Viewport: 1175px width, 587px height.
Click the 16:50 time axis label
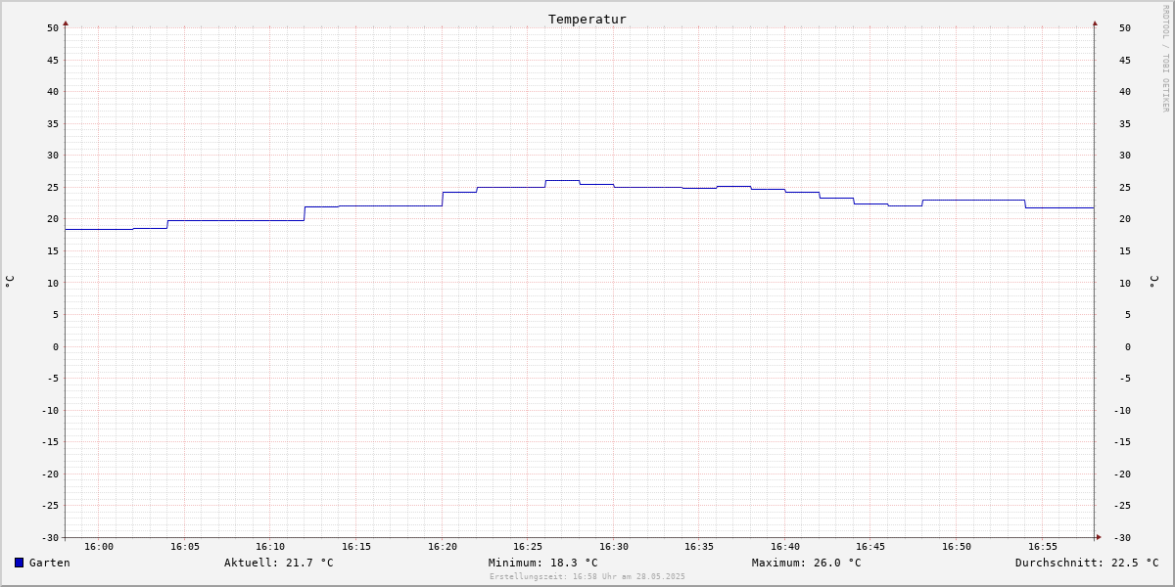[957, 546]
